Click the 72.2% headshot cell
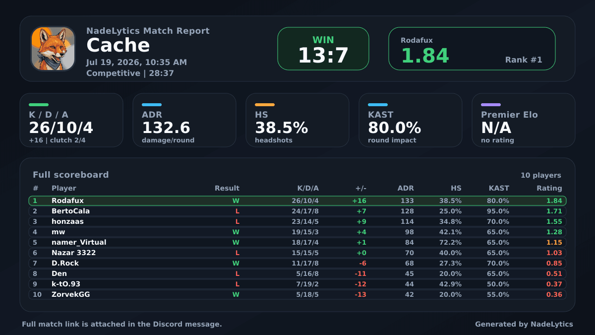 (x=450, y=243)
